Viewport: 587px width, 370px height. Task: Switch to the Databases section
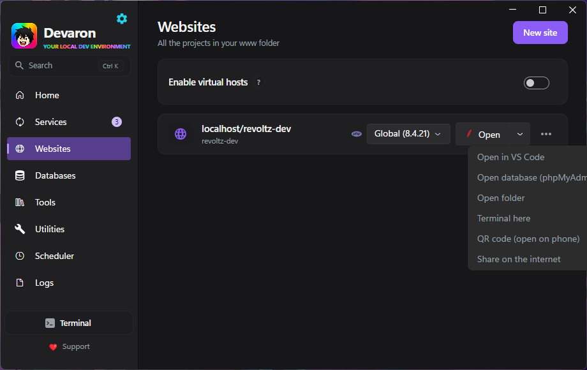click(x=69, y=175)
